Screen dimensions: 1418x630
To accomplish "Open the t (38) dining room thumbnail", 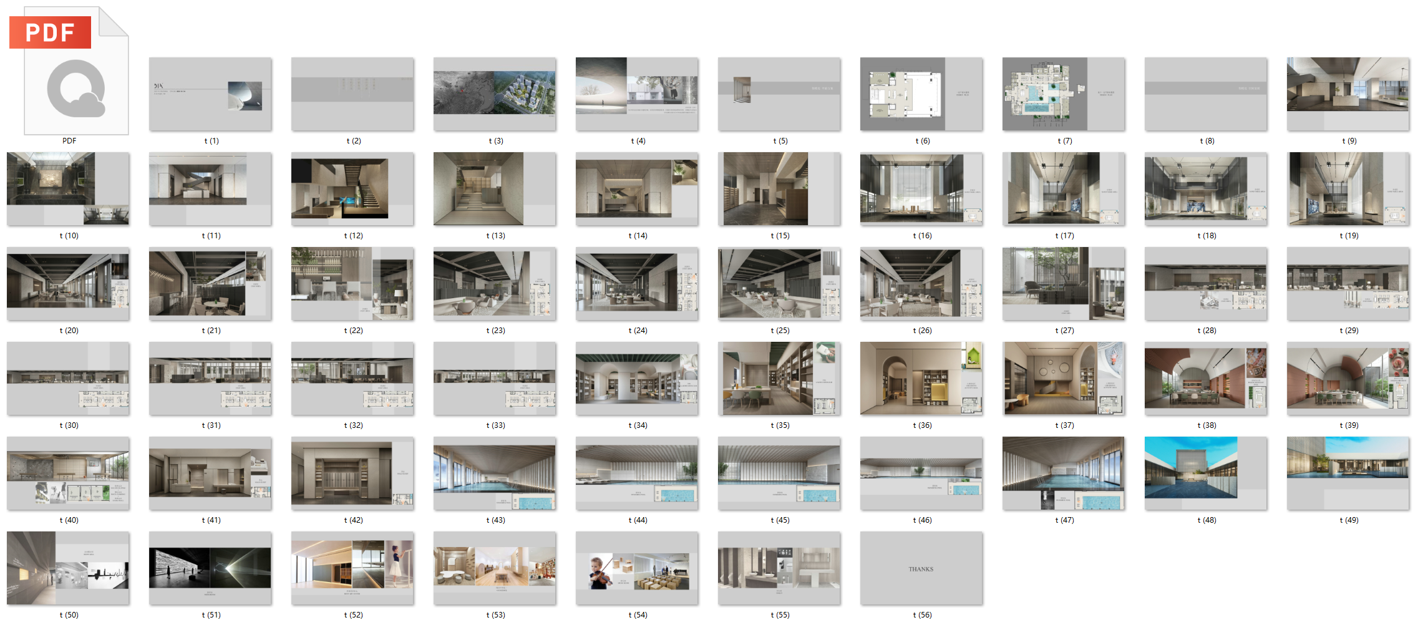I will pyautogui.click(x=1206, y=379).
